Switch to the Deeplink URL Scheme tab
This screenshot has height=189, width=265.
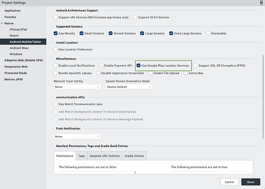tap(105, 156)
